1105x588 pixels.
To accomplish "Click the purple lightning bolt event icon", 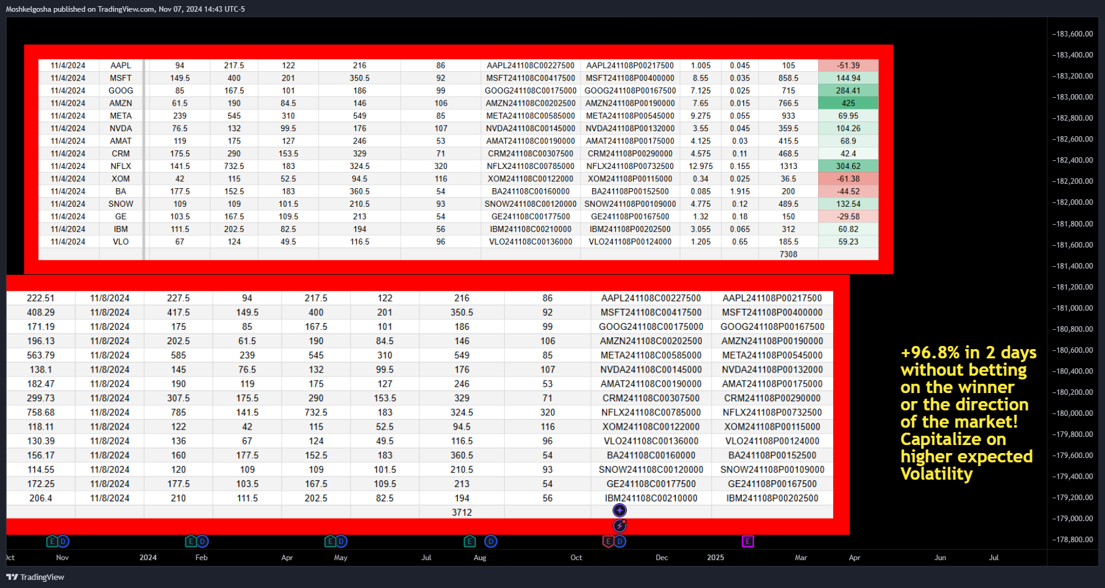I will (x=619, y=525).
